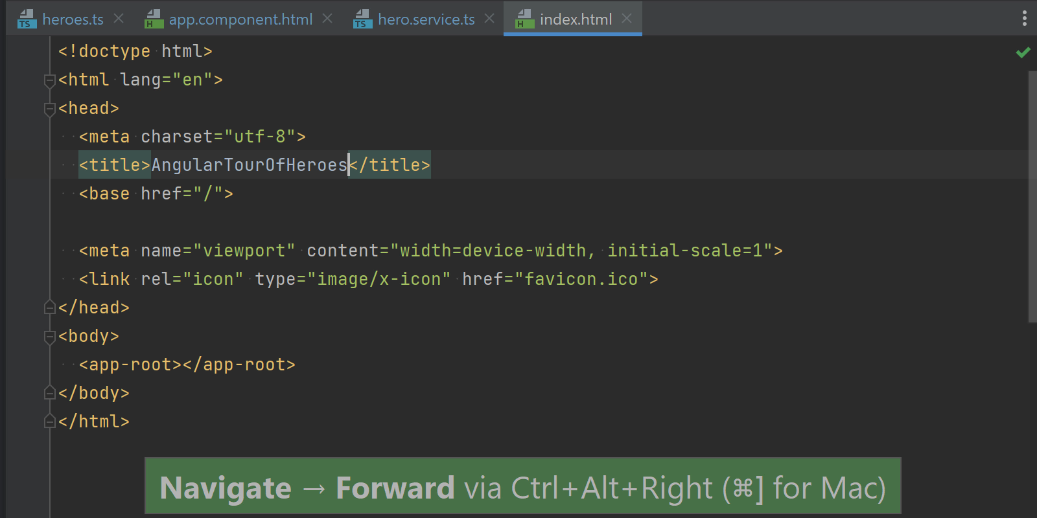Open the editor tabs three-dot menu
The image size is (1037, 518).
pos(1025,18)
